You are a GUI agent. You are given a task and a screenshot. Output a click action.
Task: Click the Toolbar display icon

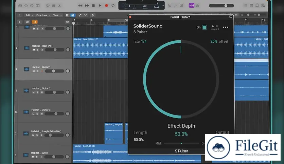[37, 6]
